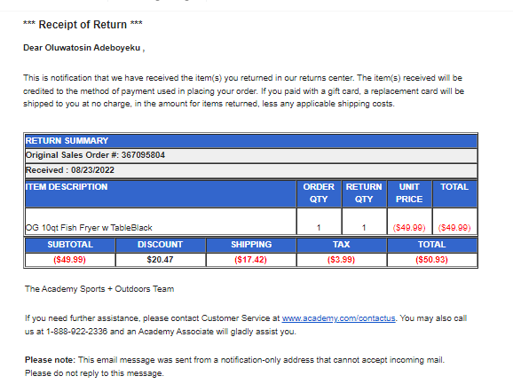Viewport: 513px width, 384px height.
Task: Click the TOTAL column header beside UNIT PRICE
Action: [454, 193]
